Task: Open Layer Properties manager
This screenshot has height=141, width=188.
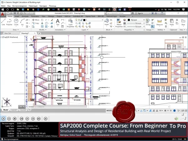Action: click(70, 23)
